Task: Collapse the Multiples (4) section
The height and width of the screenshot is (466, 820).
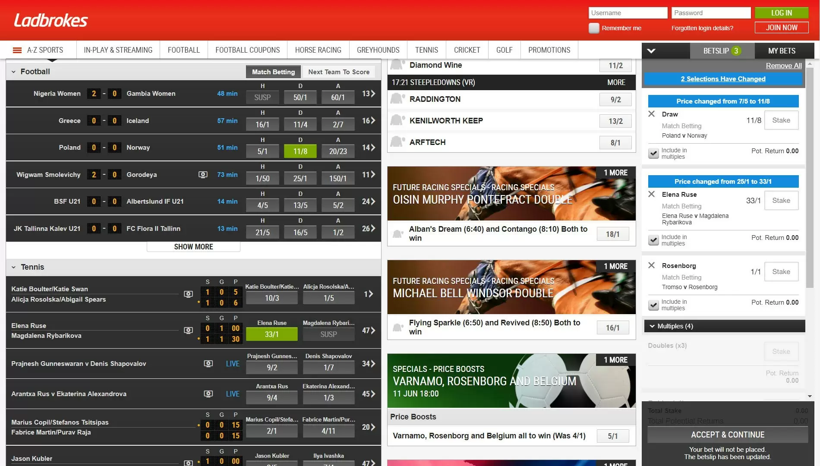Action: coord(725,326)
